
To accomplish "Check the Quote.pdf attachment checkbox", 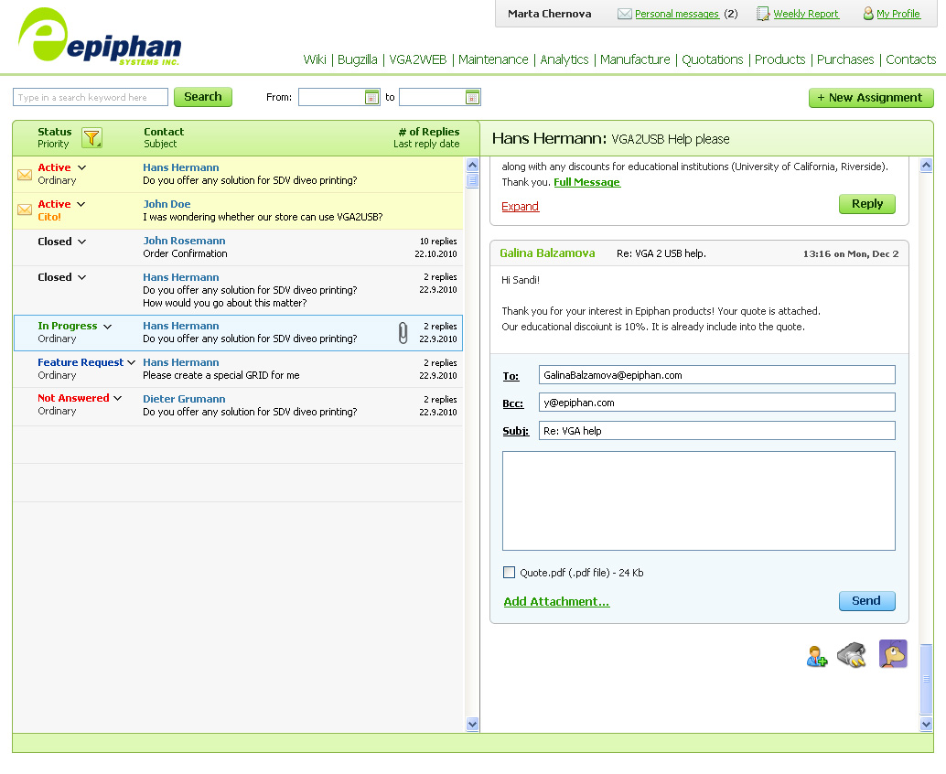I will click(x=510, y=573).
